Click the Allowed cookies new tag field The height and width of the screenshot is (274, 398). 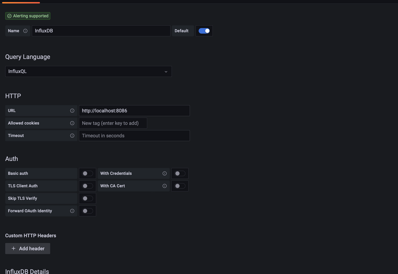113,123
